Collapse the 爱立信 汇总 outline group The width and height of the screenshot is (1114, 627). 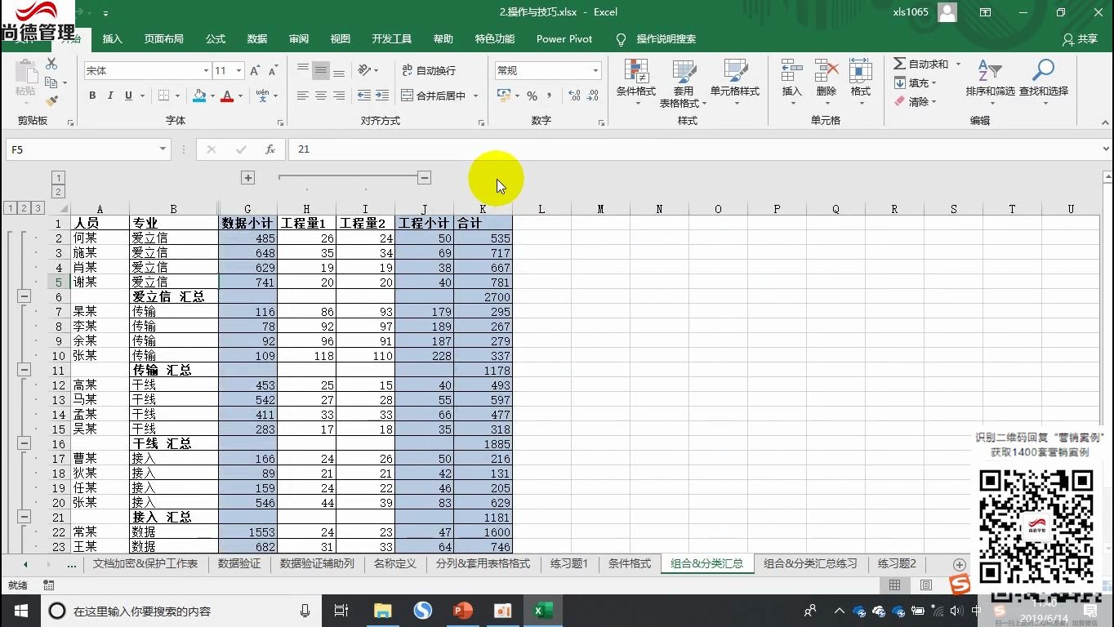coord(24,296)
